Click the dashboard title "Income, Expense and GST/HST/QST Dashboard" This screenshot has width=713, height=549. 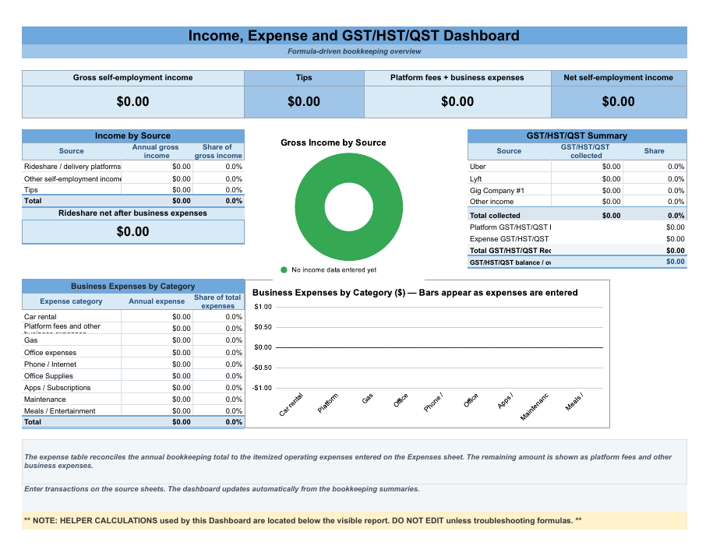pos(354,36)
